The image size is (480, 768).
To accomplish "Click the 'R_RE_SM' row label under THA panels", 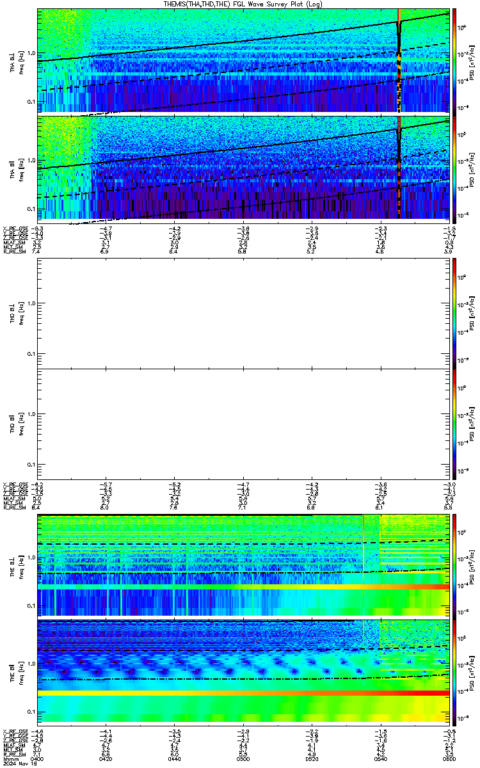I will (x=13, y=253).
